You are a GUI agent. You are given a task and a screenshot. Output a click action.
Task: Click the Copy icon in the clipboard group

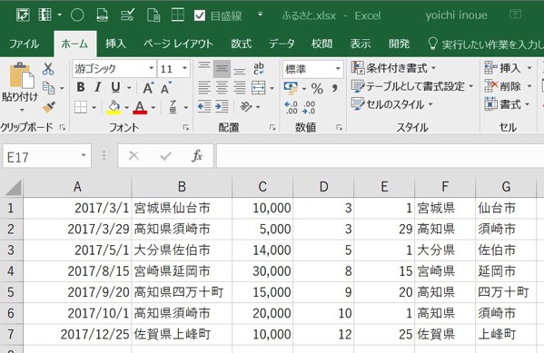click(x=48, y=88)
